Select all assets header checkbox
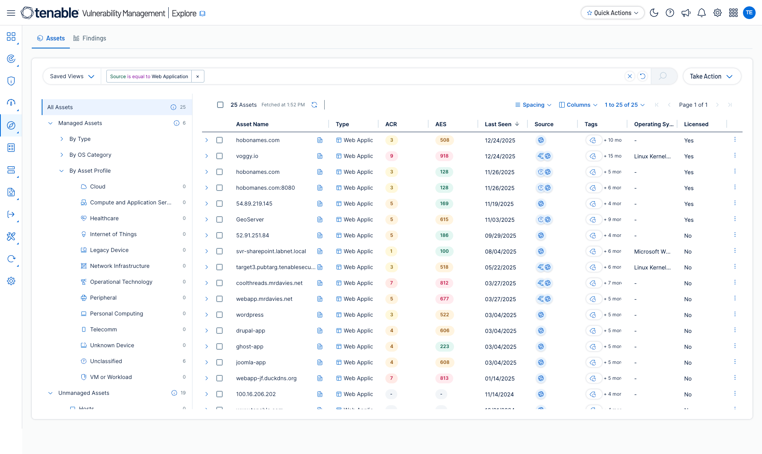Screen dimensions: 762x454 point(220,105)
